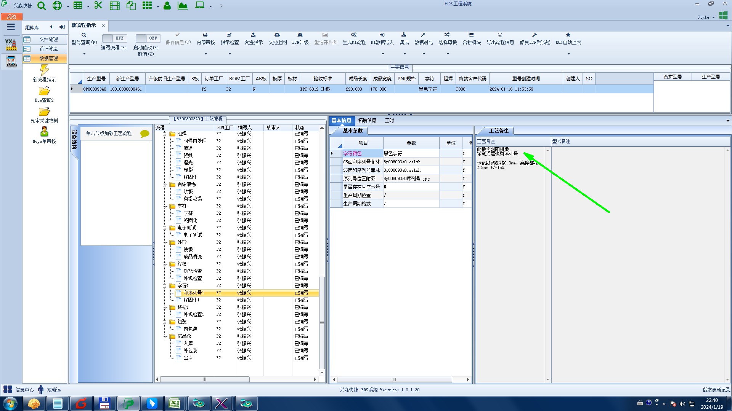
Task: Open the 版本更新记录 link
Action: [x=716, y=390]
